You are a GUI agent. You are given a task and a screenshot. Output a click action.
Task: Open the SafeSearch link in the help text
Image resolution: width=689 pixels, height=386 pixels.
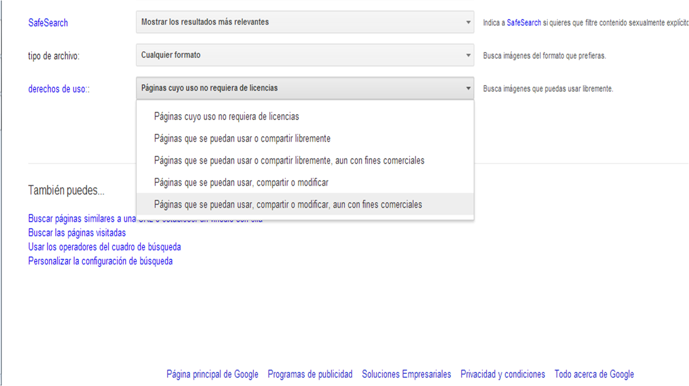pos(524,23)
